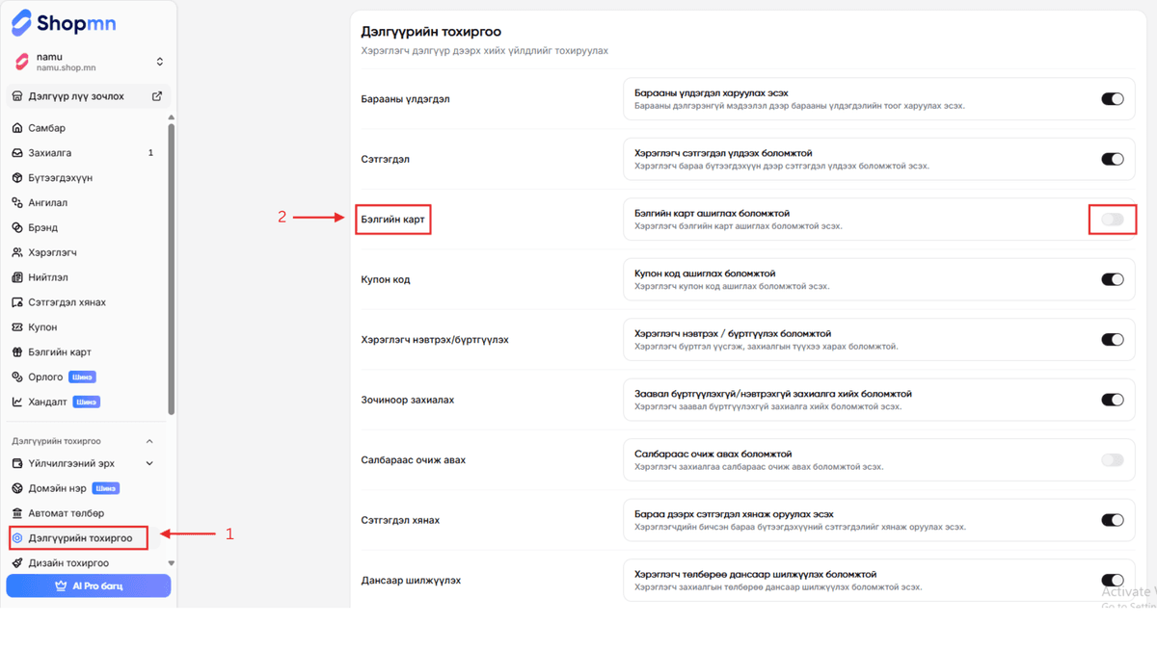Click the Бэлгийн карт gift icon
The height and width of the screenshot is (650, 1157).
[x=17, y=352]
